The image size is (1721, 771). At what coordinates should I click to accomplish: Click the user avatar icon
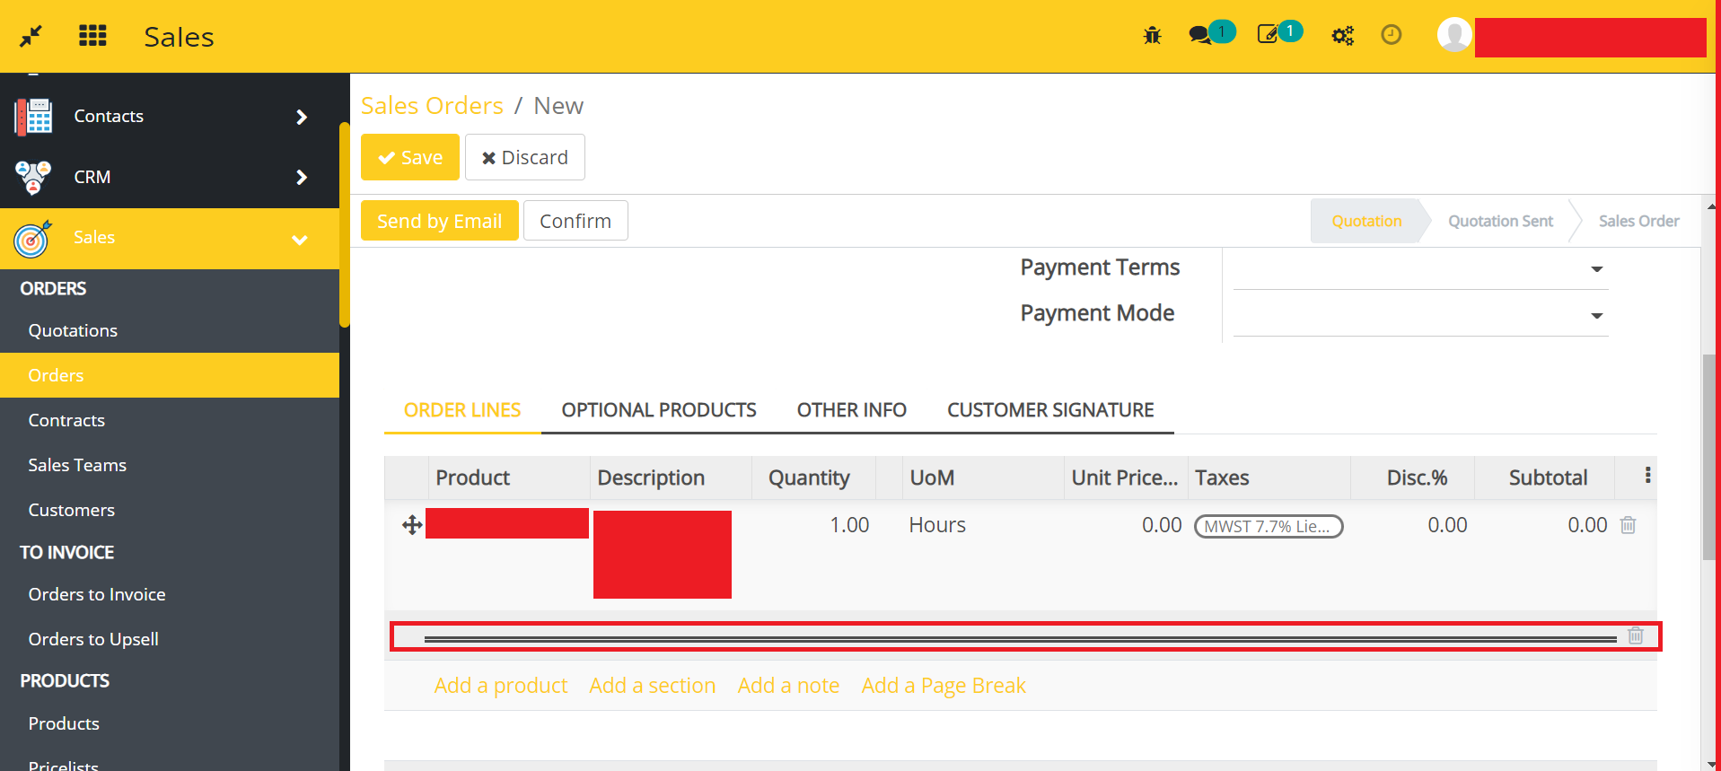click(x=1454, y=35)
